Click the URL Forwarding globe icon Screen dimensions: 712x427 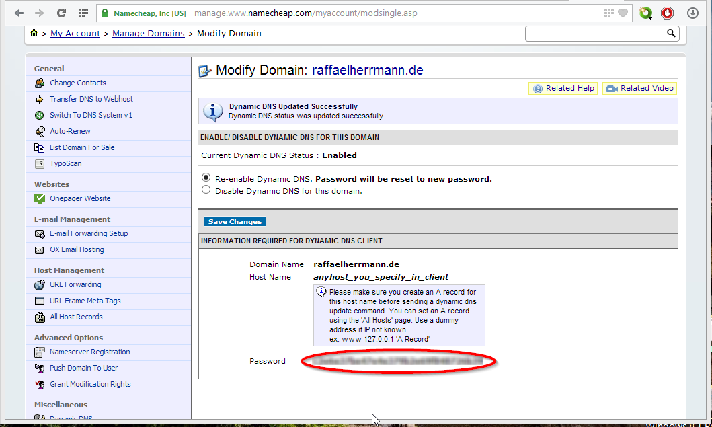[40, 285]
